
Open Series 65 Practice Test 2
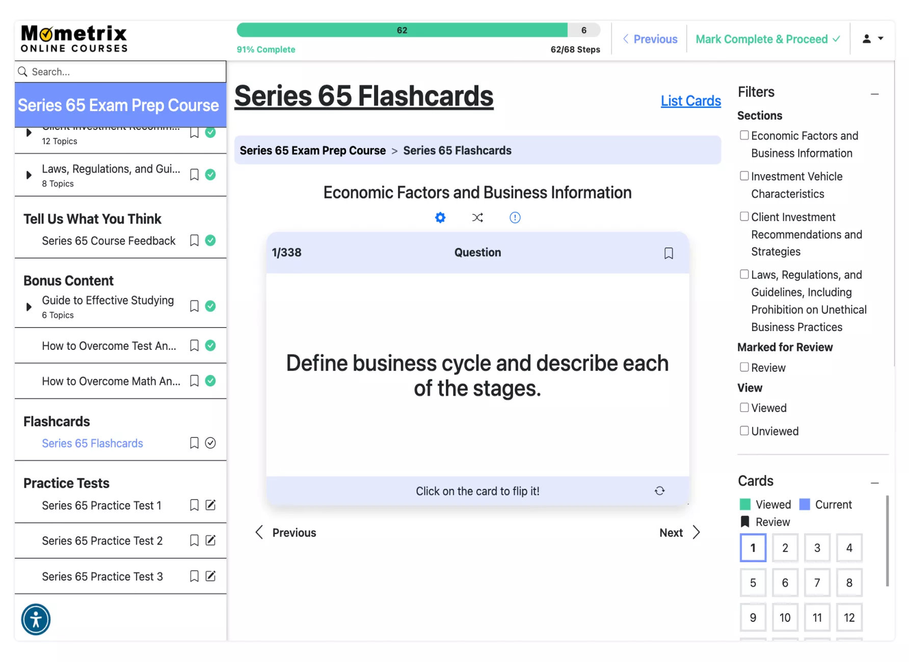(x=102, y=541)
